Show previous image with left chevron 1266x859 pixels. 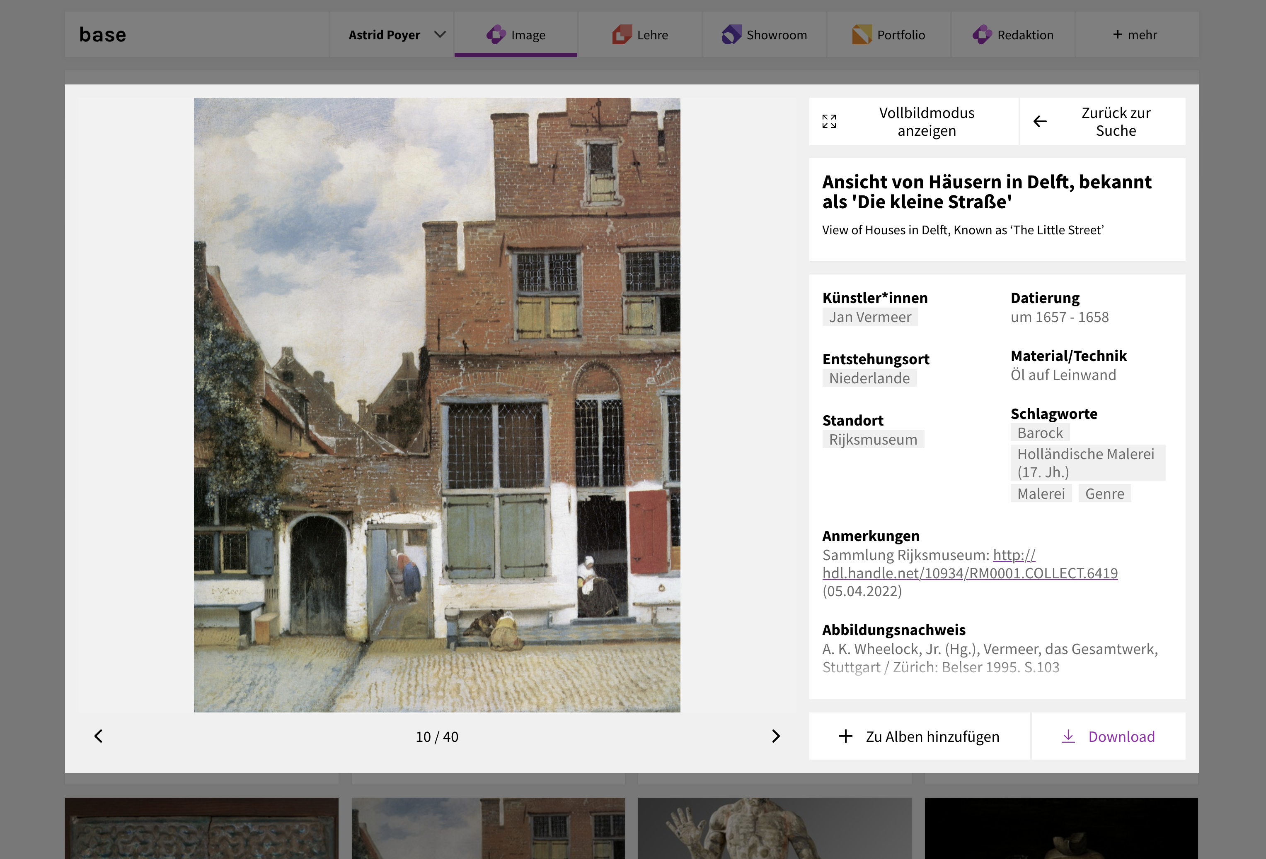pyautogui.click(x=99, y=736)
